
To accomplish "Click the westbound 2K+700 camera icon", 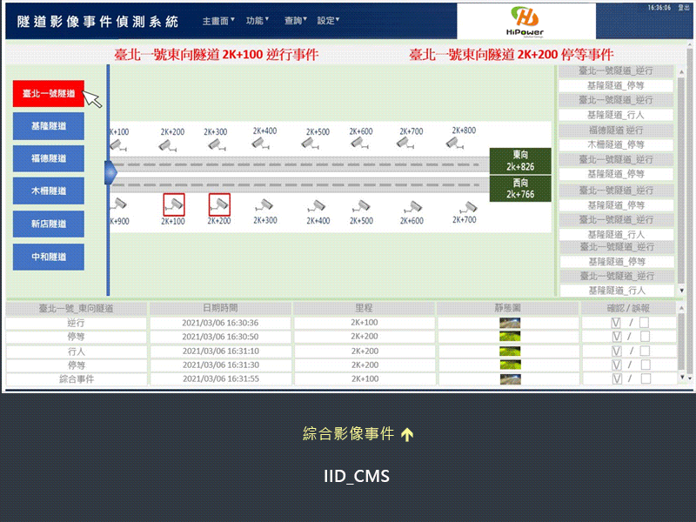I will click(469, 207).
